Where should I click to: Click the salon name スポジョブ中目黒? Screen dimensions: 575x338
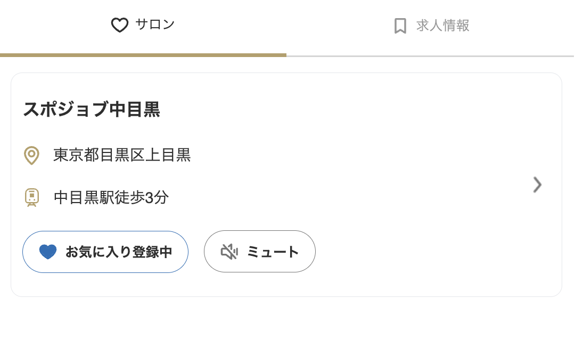[x=92, y=110]
